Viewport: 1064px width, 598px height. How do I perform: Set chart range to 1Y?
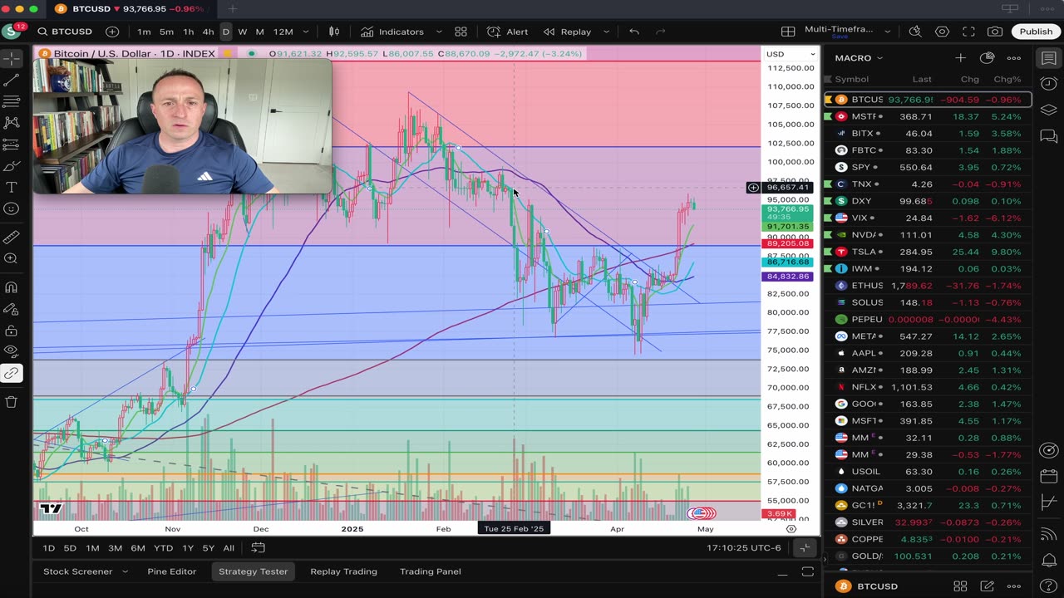188,548
